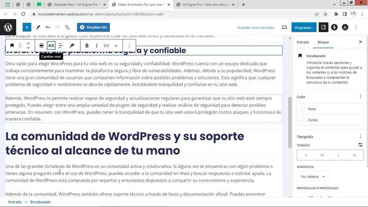
Task: Click the block drag handle
Action: (20, 45)
